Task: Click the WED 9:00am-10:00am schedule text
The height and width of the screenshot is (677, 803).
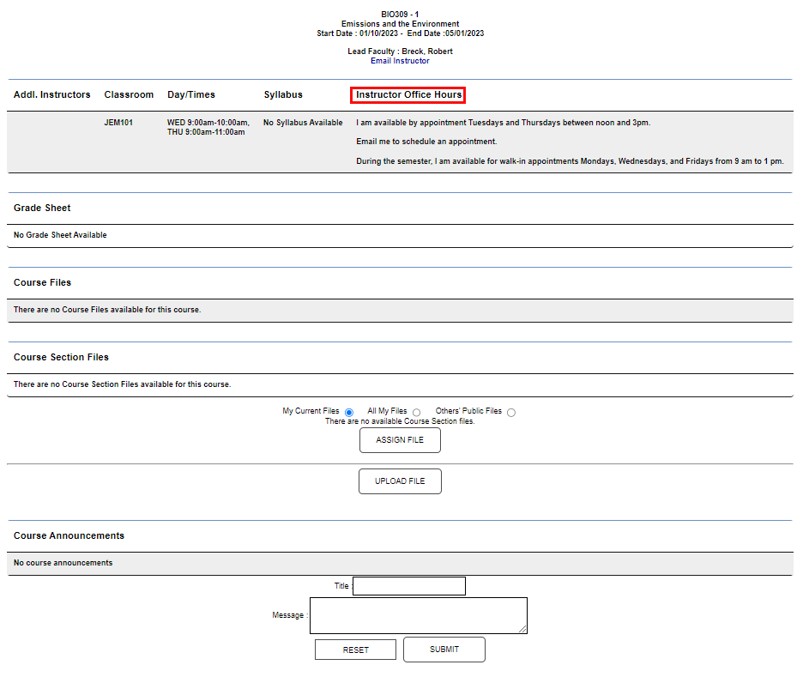Action: pyautogui.click(x=208, y=123)
